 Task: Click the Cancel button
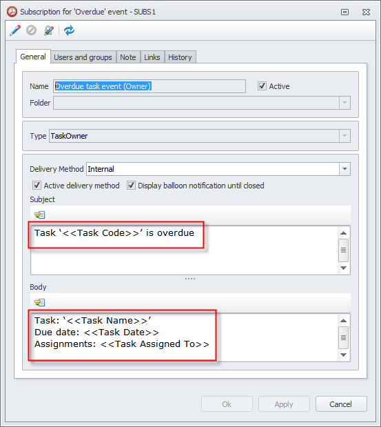(x=341, y=404)
